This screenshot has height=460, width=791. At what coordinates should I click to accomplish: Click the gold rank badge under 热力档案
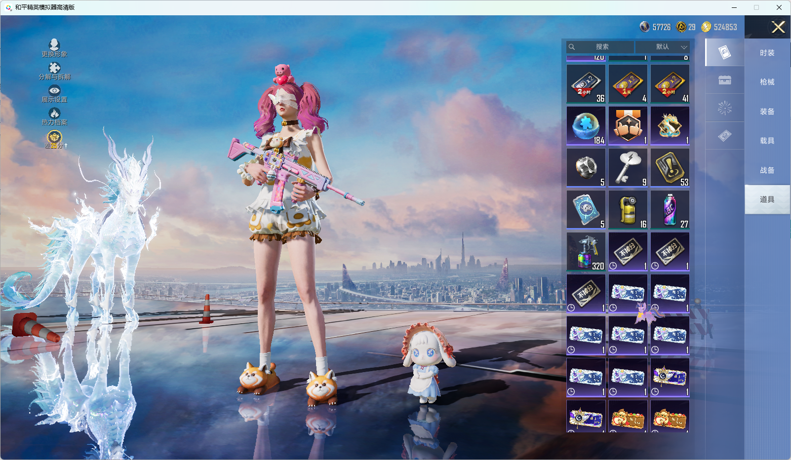coord(54,139)
